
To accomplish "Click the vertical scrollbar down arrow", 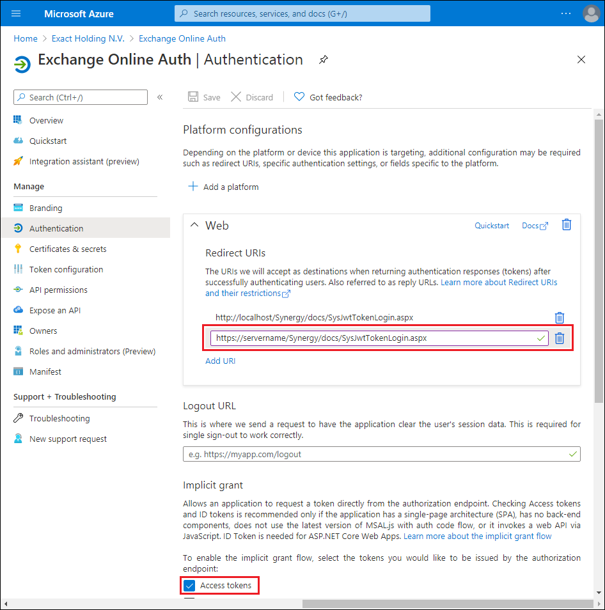I will (599, 593).
